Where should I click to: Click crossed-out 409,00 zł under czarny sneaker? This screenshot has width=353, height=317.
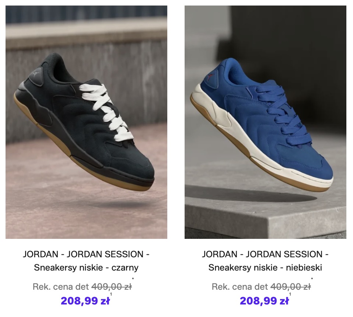[x=111, y=287]
